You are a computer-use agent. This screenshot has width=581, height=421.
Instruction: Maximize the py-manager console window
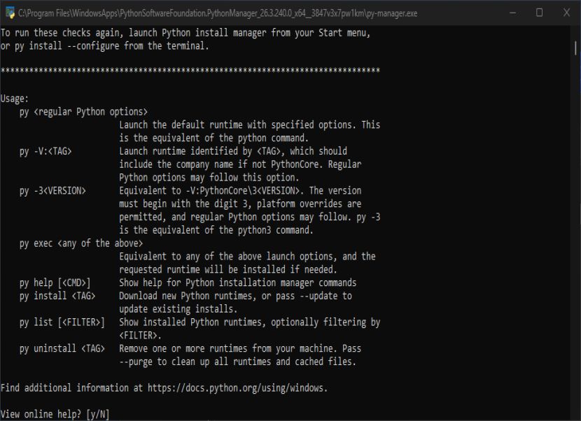coord(540,13)
